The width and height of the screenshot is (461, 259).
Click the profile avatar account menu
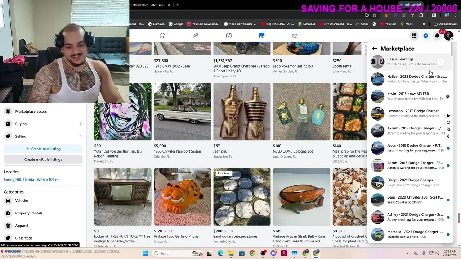click(x=449, y=36)
